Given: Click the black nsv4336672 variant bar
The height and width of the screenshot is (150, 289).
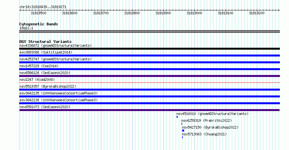Looking at the screenshot, I should point(149,49).
